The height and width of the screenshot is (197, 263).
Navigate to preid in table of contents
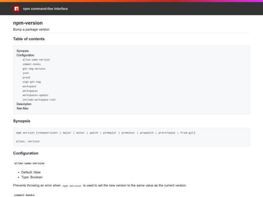pyautogui.click(x=26, y=77)
